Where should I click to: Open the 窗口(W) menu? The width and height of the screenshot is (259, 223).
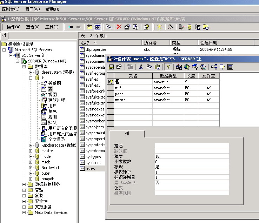pos(33,9)
